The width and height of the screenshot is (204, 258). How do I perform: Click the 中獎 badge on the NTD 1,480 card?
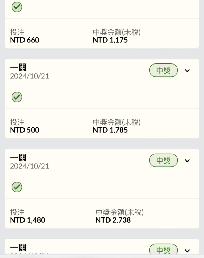click(x=163, y=160)
